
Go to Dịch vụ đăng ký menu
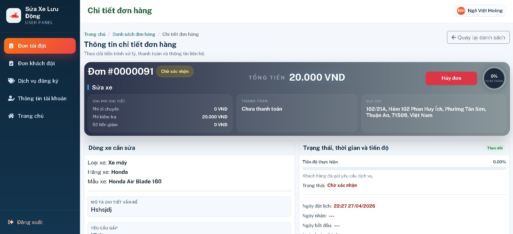click(x=40, y=81)
